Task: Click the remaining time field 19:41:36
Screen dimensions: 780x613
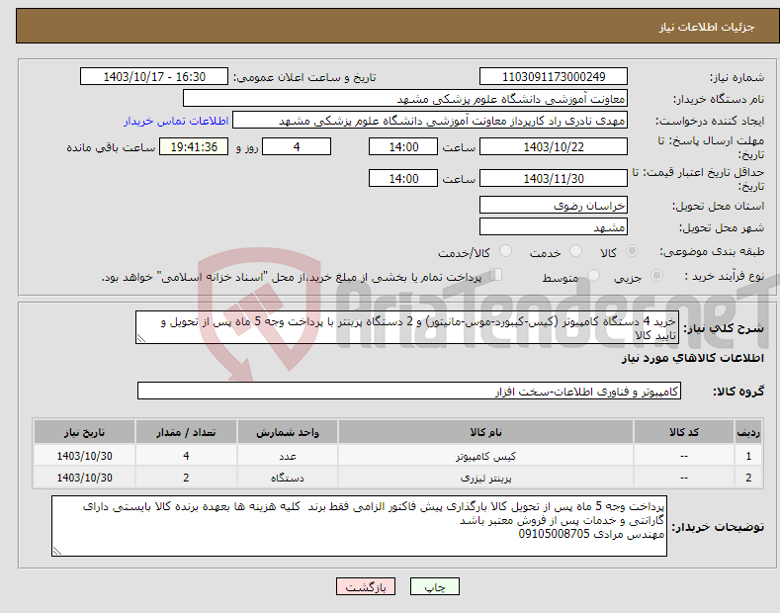Action: click(194, 146)
